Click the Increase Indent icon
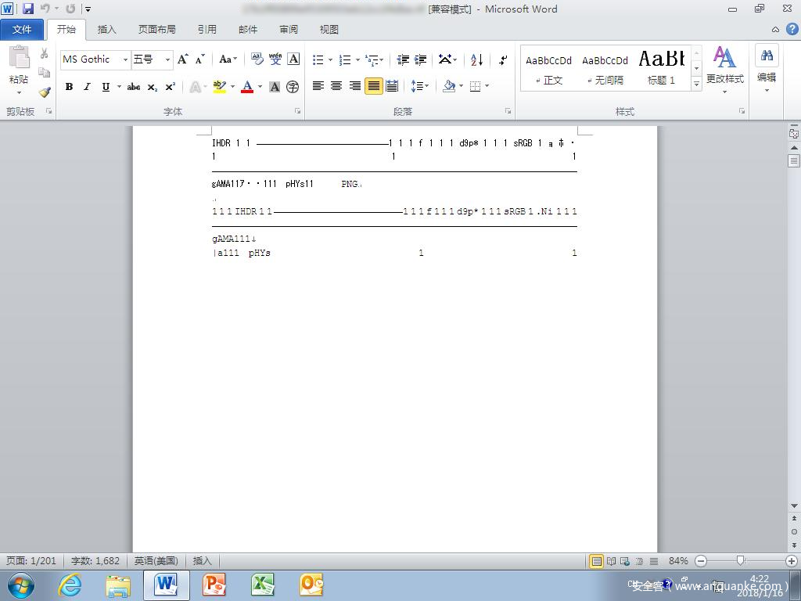 point(421,59)
